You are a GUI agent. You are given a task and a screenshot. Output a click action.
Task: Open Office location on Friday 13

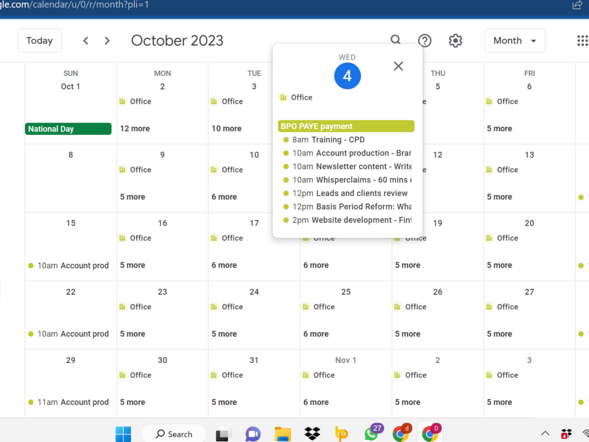[502, 170]
